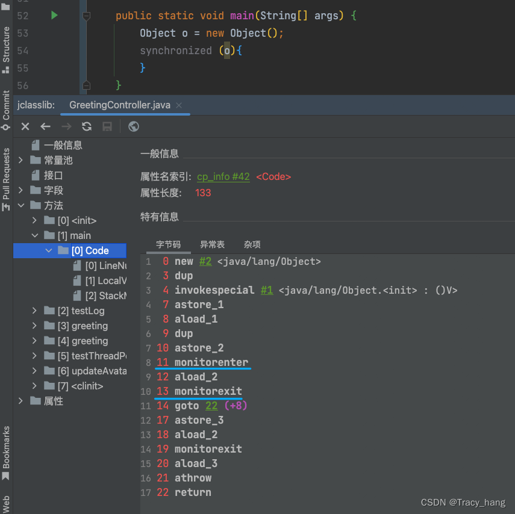Collapse the 方法 tree node
515x514 pixels.
[x=20, y=205]
